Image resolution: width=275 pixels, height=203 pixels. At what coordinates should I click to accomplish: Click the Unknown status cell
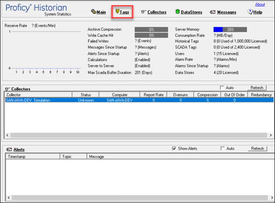coord(86,100)
